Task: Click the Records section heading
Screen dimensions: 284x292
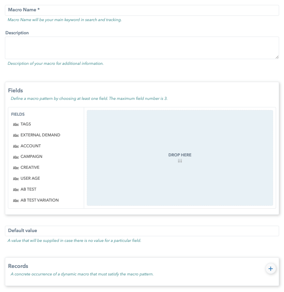Action: (x=18, y=266)
